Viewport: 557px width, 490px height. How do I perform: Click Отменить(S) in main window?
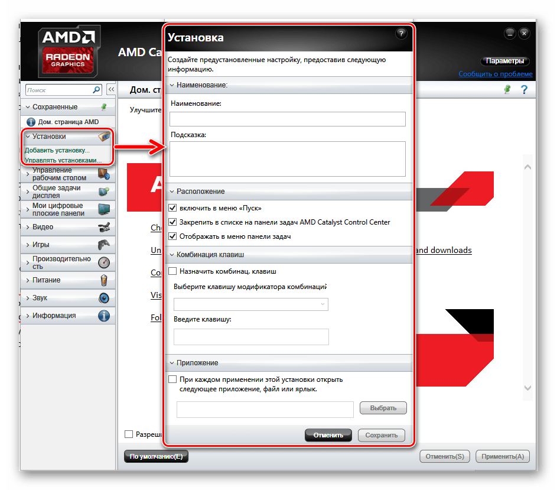tap(445, 456)
